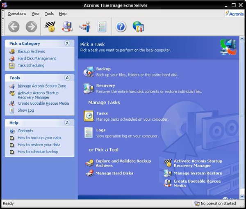This screenshot has width=246, height=209.
Task: Click the hard disk tools toolbar icon
Action: pos(85,27)
